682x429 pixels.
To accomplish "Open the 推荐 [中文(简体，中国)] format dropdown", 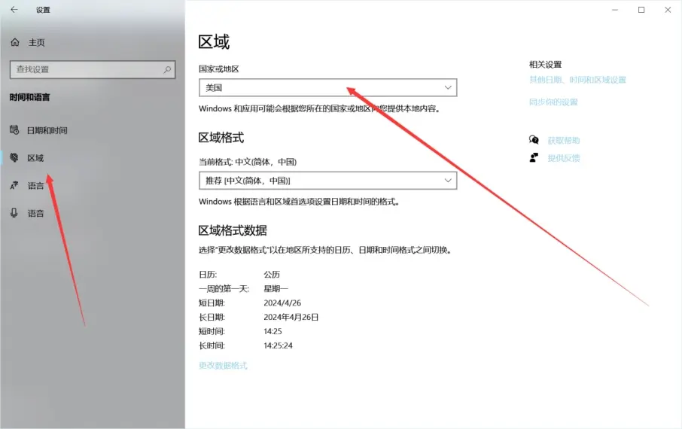I will pyautogui.click(x=328, y=181).
